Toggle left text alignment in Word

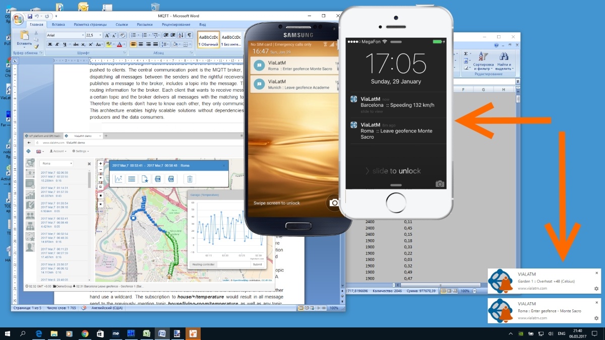pos(134,44)
